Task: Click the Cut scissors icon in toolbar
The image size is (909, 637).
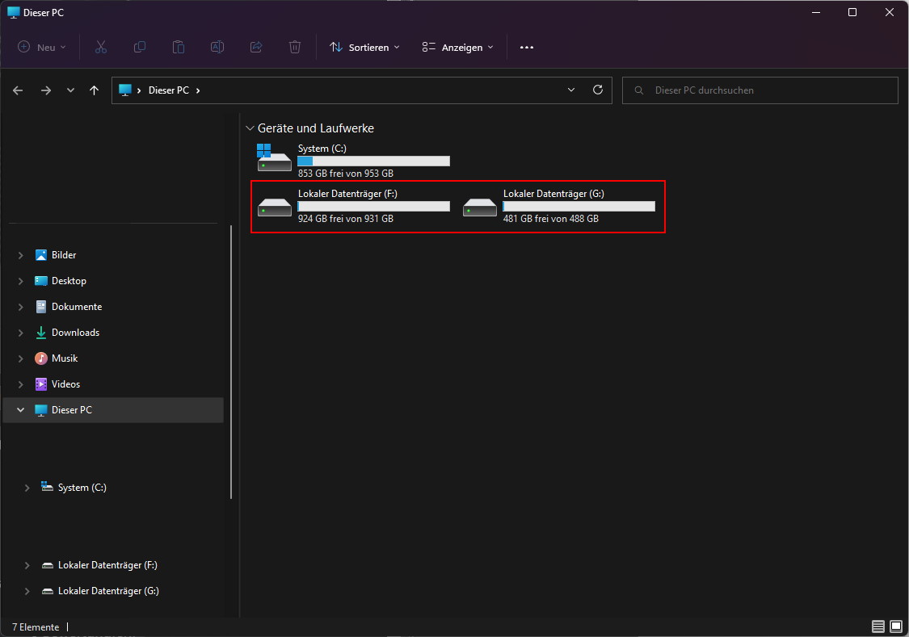Action: pos(101,48)
